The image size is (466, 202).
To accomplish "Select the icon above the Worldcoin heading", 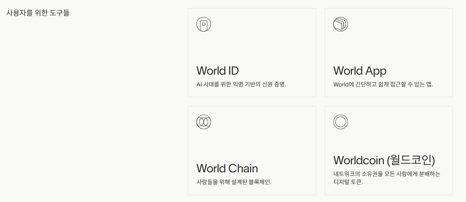I will coord(341,122).
